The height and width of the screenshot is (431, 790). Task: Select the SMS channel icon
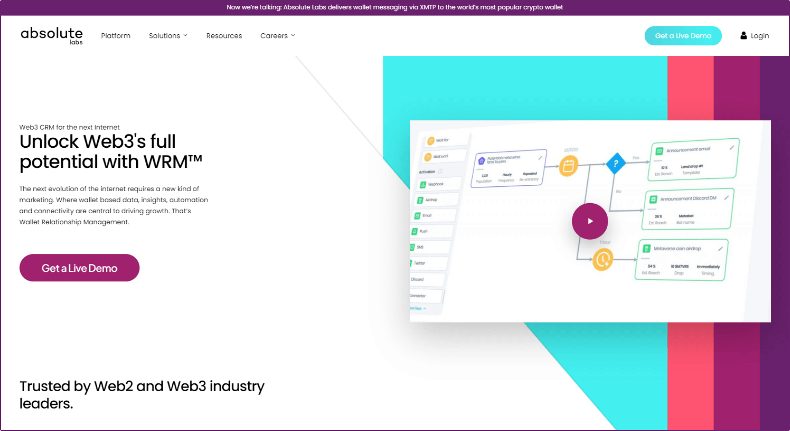412,248
